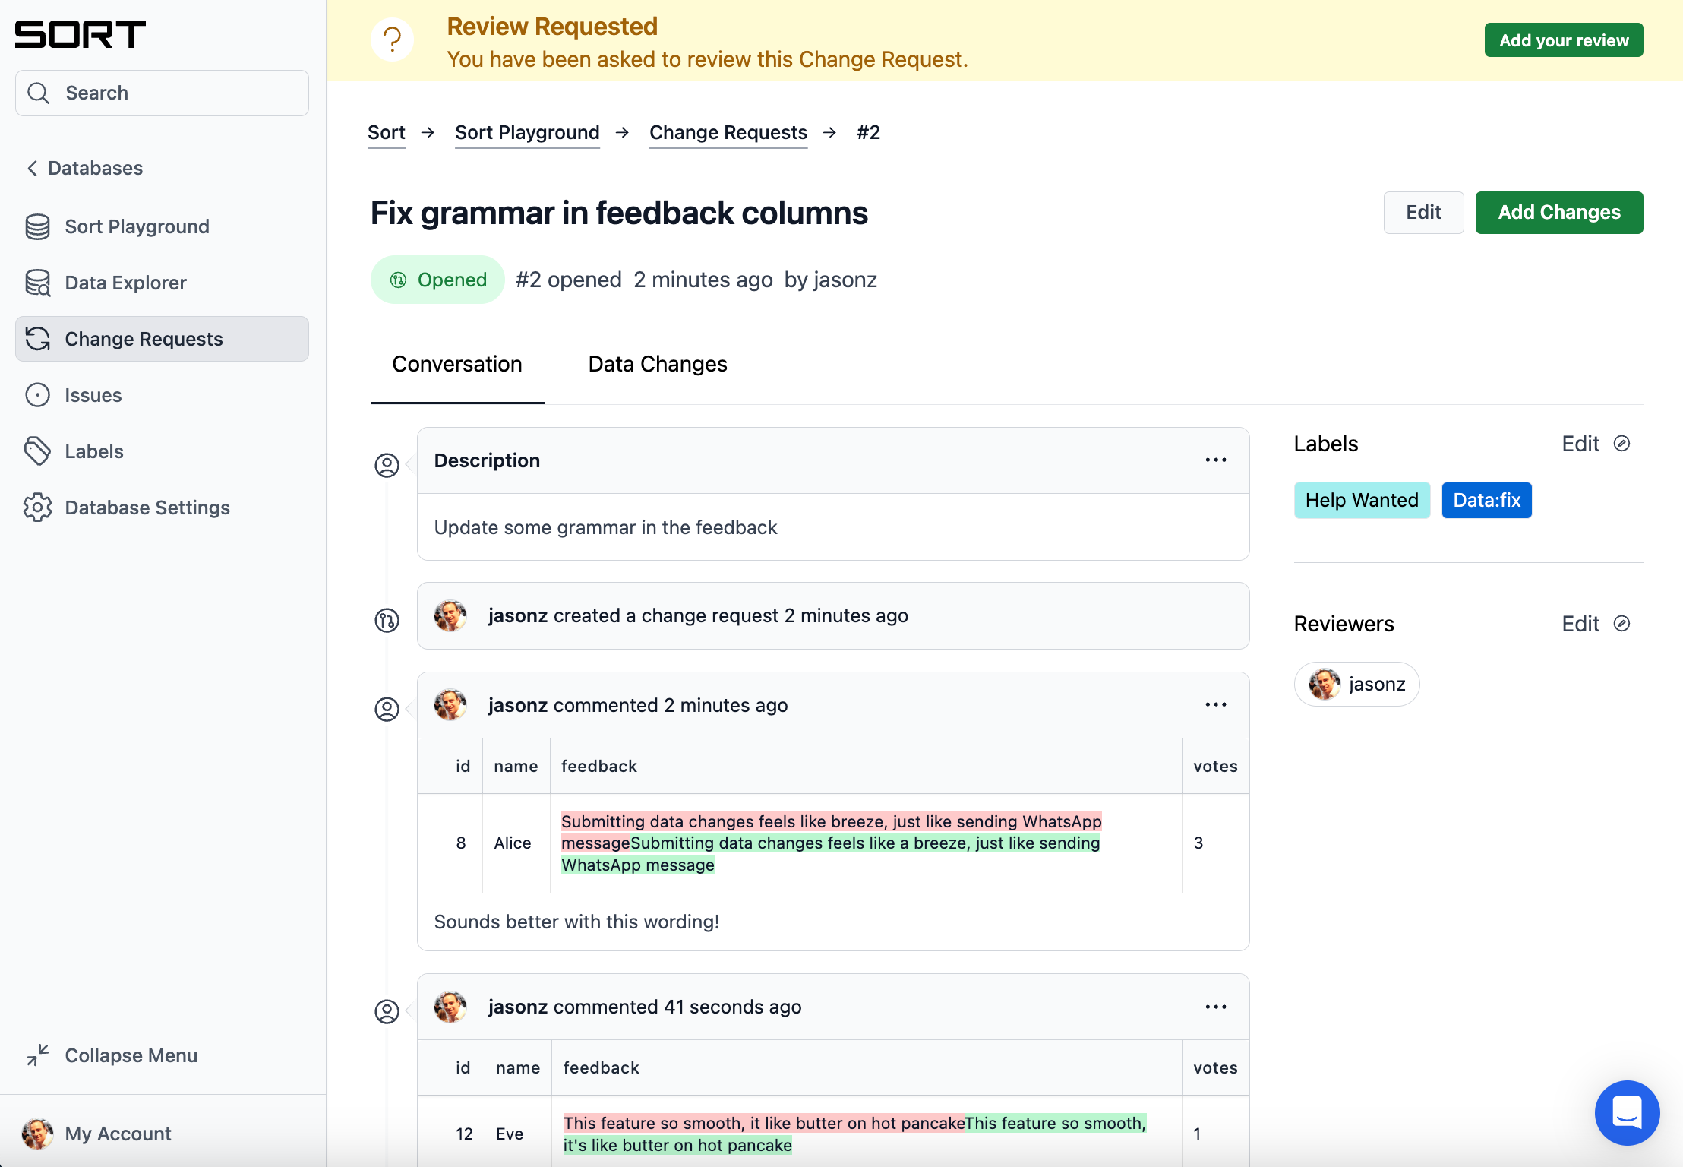Click the My Account avatar
Image resolution: width=1683 pixels, height=1167 pixels.
click(x=37, y=1134)
